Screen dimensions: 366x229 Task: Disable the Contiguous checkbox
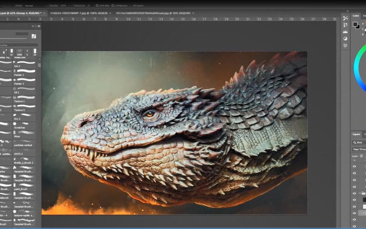112,6
